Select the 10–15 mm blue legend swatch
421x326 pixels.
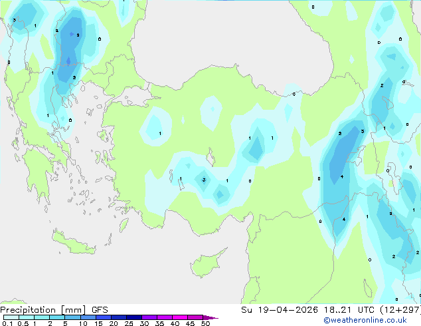88,317
